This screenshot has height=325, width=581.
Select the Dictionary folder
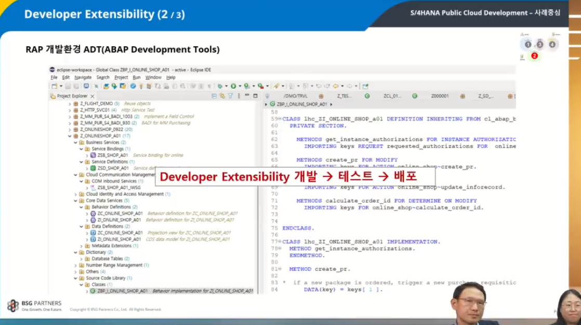(96, 252)
